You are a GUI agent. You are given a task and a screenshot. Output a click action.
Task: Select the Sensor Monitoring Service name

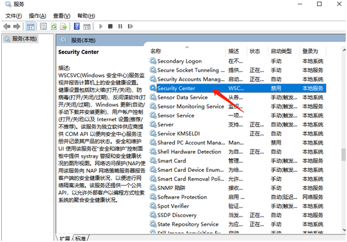click(191, 107)
